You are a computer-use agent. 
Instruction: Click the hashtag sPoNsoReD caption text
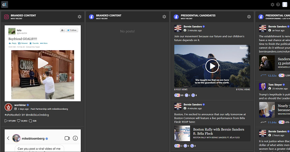tap(27, 115)
